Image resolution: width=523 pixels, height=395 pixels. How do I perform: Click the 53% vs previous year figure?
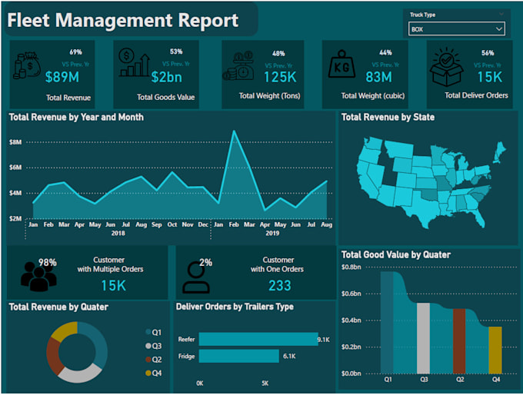tap(176, 51)
